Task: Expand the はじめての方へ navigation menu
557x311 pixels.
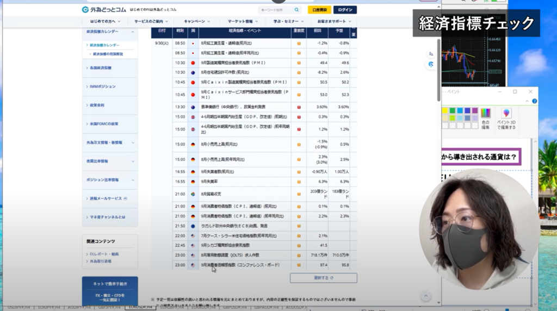Action: [104, 21]
